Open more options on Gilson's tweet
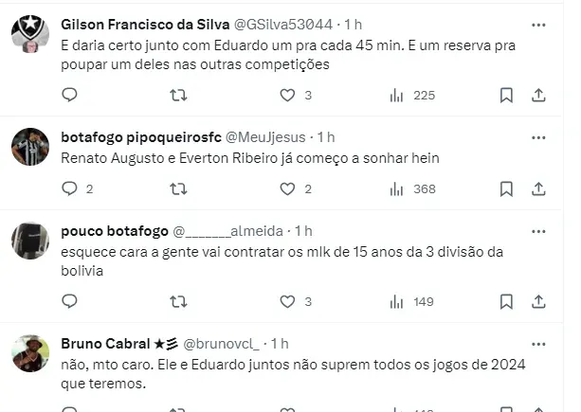This screenshot has height=412, width=581. pyautogui.click(x=537, y=24)
